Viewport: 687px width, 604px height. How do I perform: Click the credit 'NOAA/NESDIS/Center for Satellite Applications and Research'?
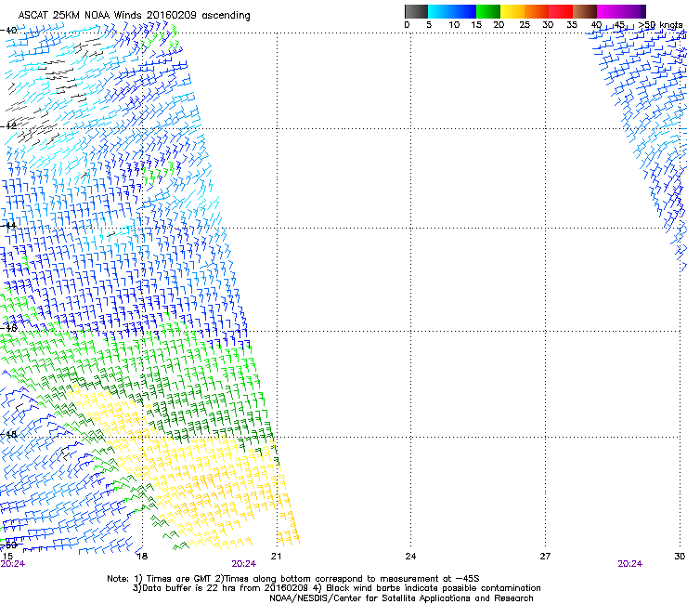(x=401, y=597)
